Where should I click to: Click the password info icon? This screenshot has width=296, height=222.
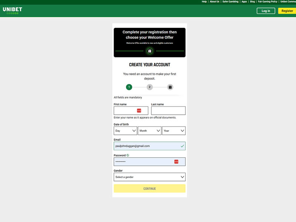(128, 155)
